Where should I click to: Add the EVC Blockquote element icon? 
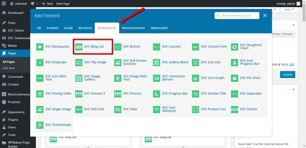pos(40,47)
